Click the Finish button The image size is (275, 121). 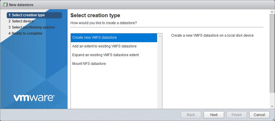click(237, 115)
